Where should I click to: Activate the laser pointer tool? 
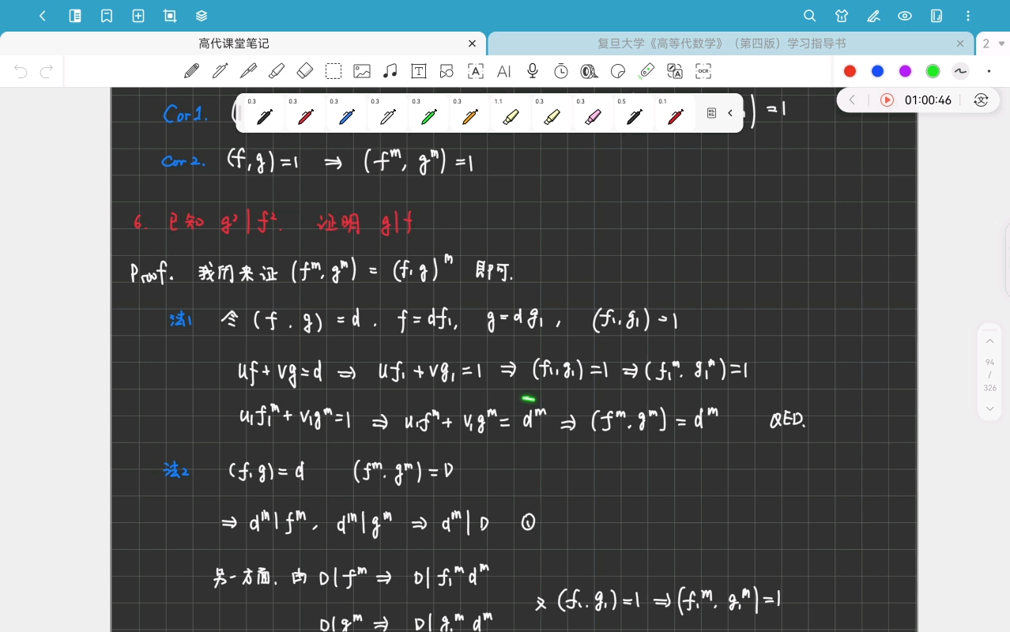coord(646,71)
